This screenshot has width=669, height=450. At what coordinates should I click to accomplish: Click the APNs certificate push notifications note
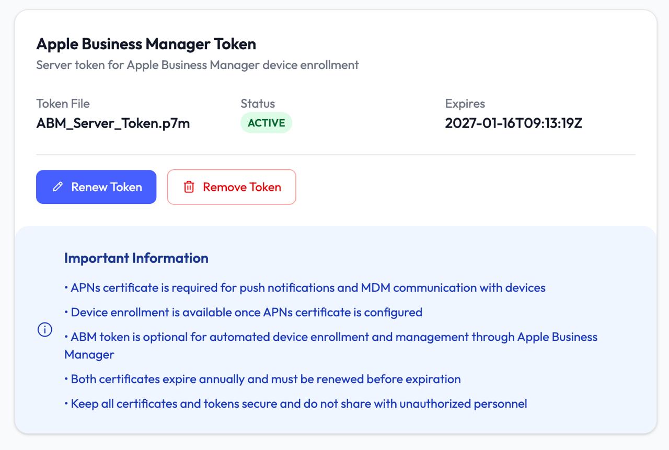tap(305, 288)
